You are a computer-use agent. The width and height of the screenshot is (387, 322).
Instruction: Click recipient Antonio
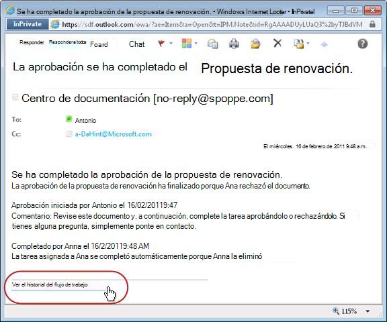[x=85, y=121]
